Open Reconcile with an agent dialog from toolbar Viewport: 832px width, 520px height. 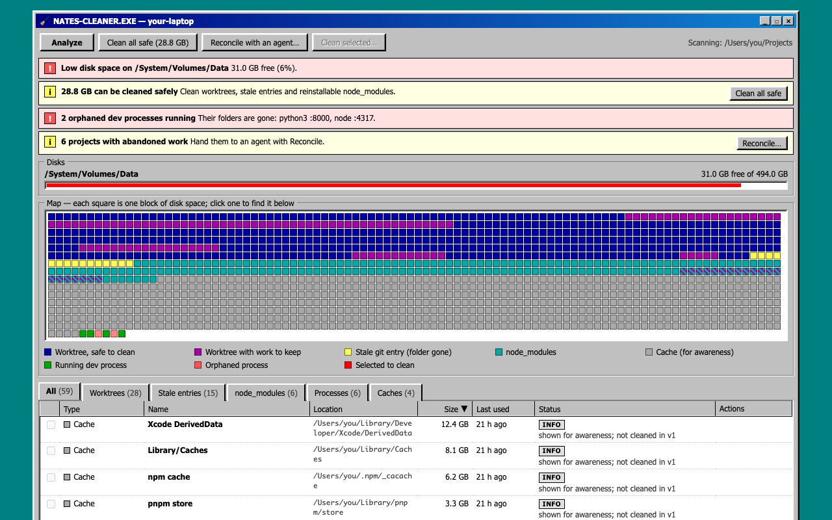255,43
